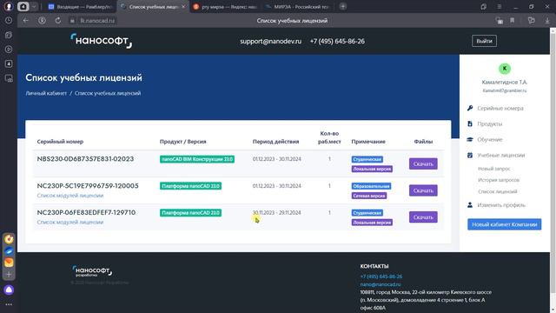Select Список лицензий submenu item
The width and height of the screenshot is (556, 313).
pyautogui.click(x=498, y=191)
